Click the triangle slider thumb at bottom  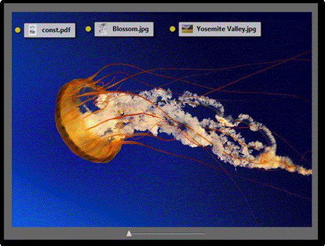tap(129, 234)
